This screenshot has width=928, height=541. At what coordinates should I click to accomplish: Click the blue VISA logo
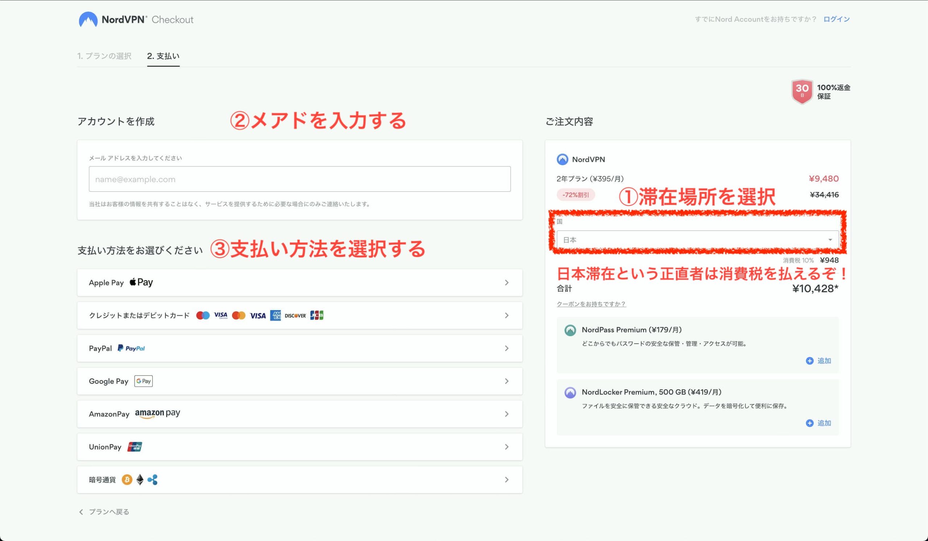258,315
